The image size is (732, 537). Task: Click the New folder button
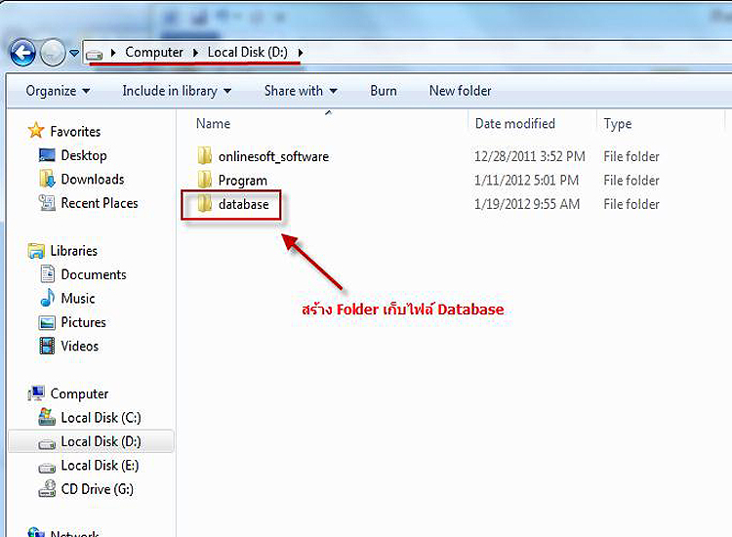(460, 91)
